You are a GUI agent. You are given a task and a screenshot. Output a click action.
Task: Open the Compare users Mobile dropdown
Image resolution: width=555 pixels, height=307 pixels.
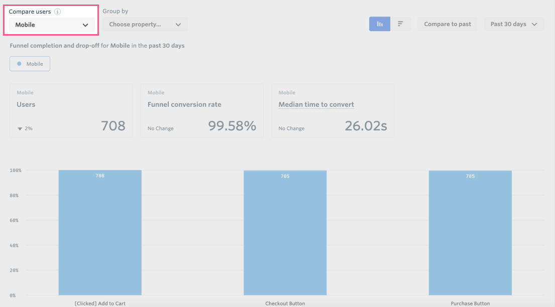coord(52,25)
